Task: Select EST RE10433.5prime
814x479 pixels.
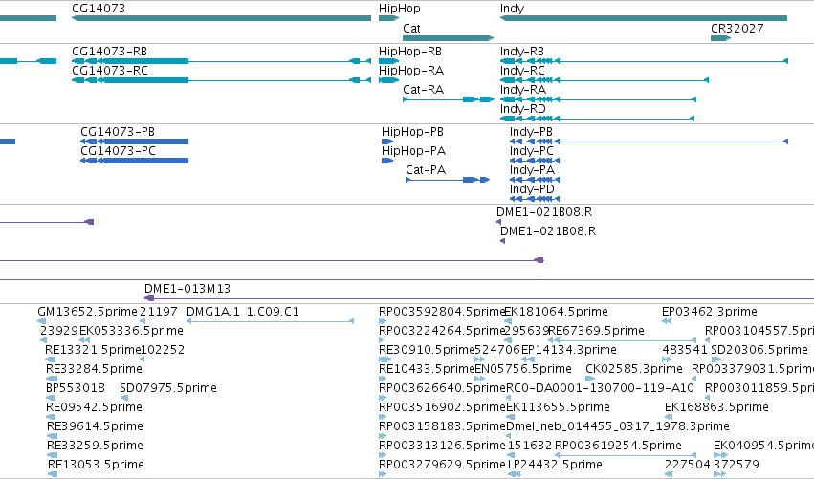Action: click(x=427, y=369)
